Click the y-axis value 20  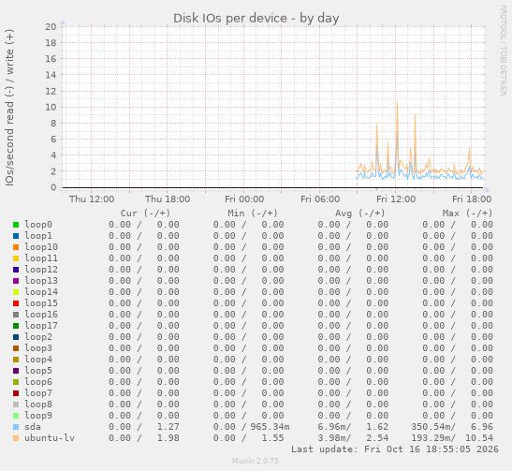pyautogui.click(x=51, y=27)
